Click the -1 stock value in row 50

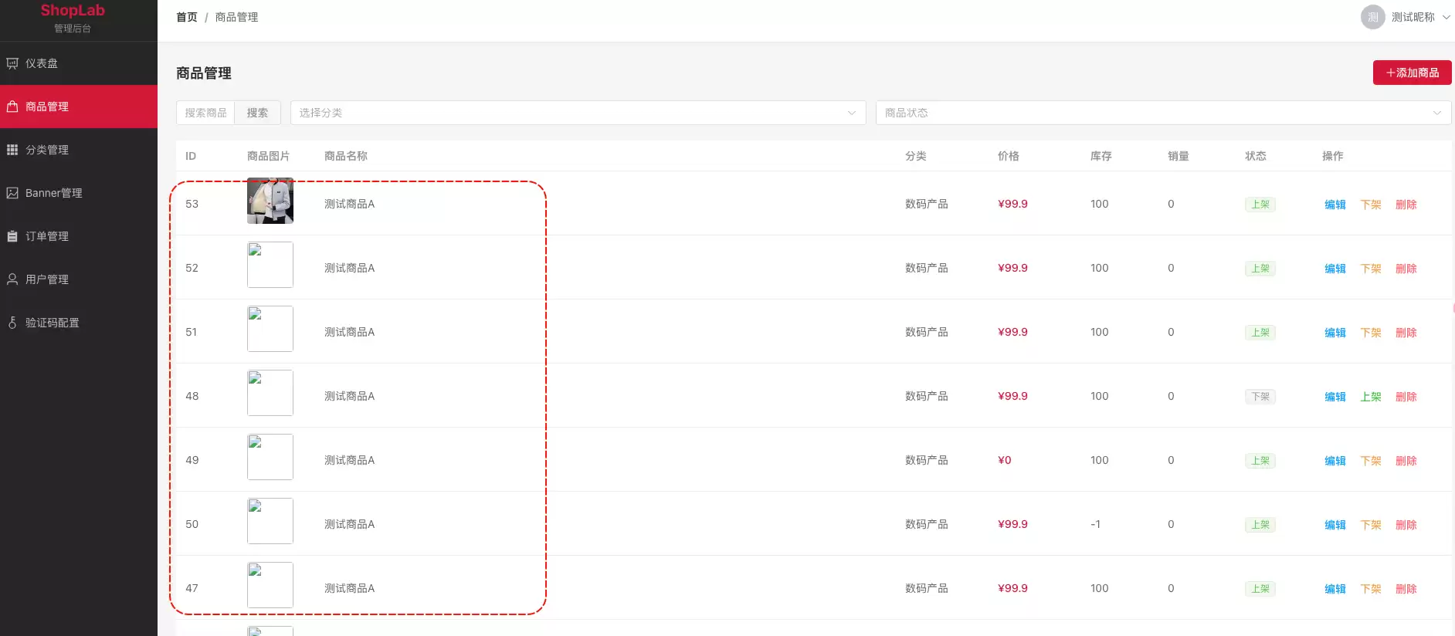pyautogui.click(x=1095, y=524)
